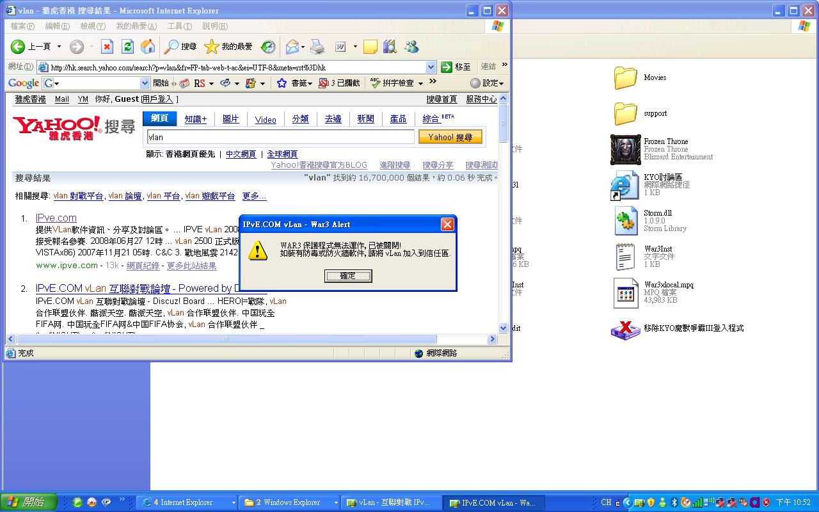
Task: Open the 工具(T) menu
Action: click(179, 26)
